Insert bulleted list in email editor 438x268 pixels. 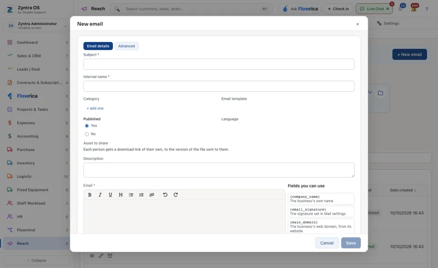click(131, 195)
